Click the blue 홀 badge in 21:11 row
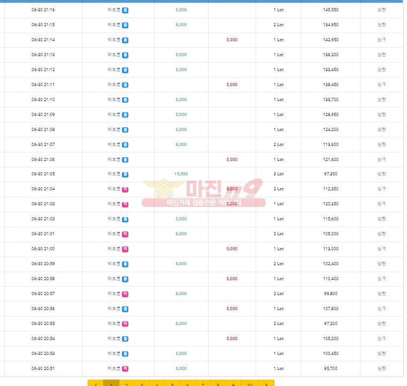The width and height of the screenshot is (407, 386). pos(125,85)
